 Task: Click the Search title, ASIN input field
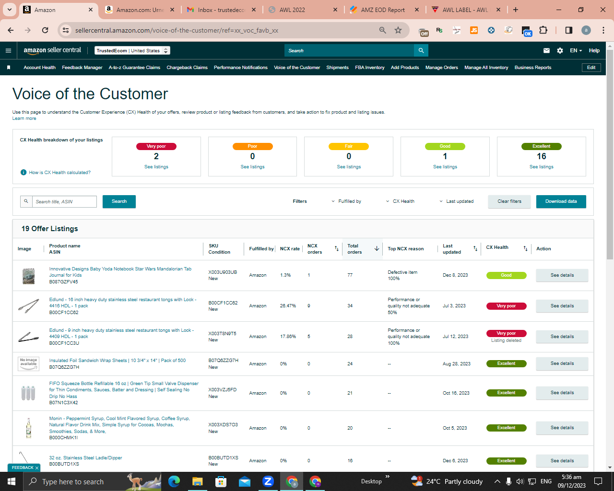click(64, 201)
